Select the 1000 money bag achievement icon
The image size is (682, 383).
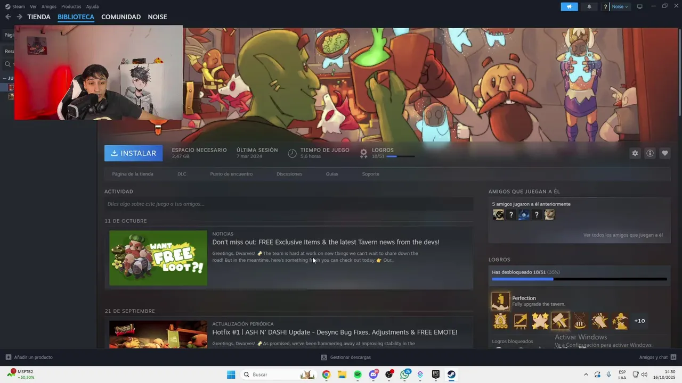500,321
